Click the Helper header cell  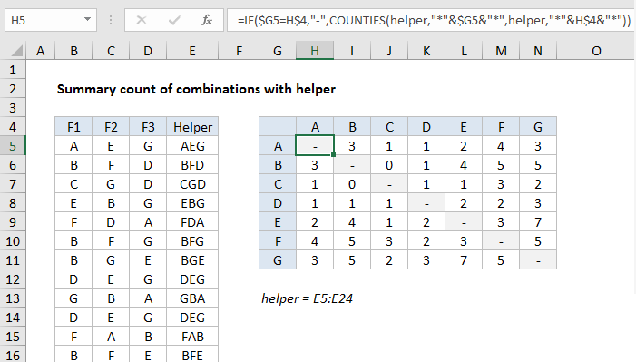(x=192, y=127)
